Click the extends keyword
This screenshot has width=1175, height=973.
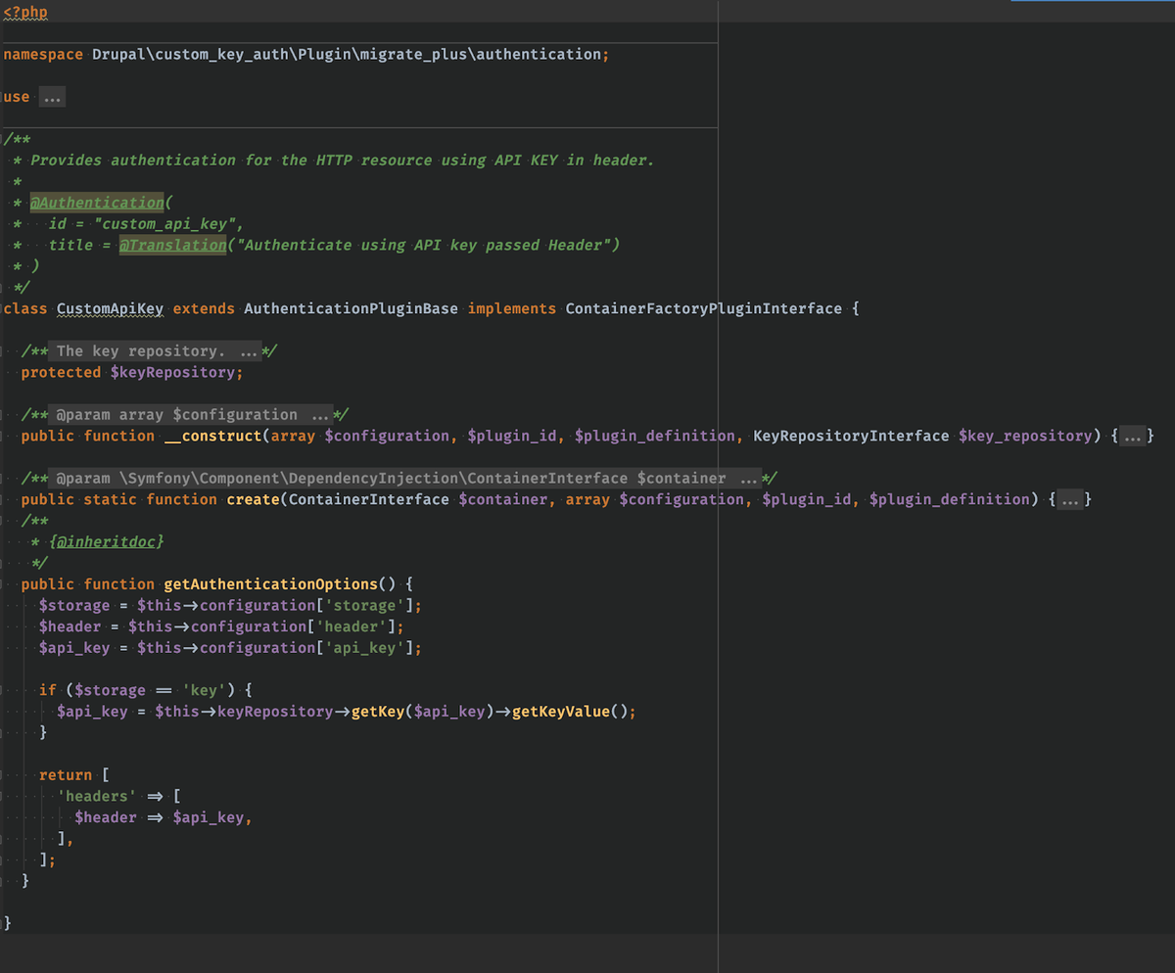[x=204, y=308]
